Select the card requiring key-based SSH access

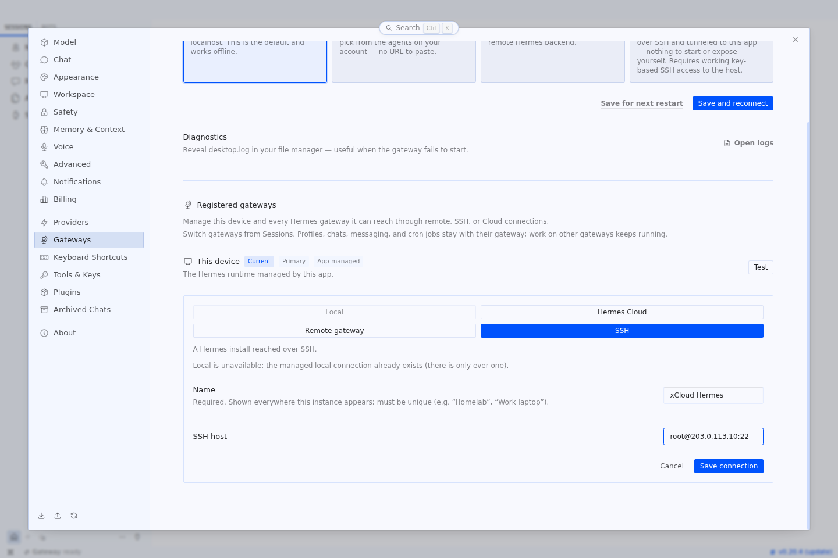point(701,62)
